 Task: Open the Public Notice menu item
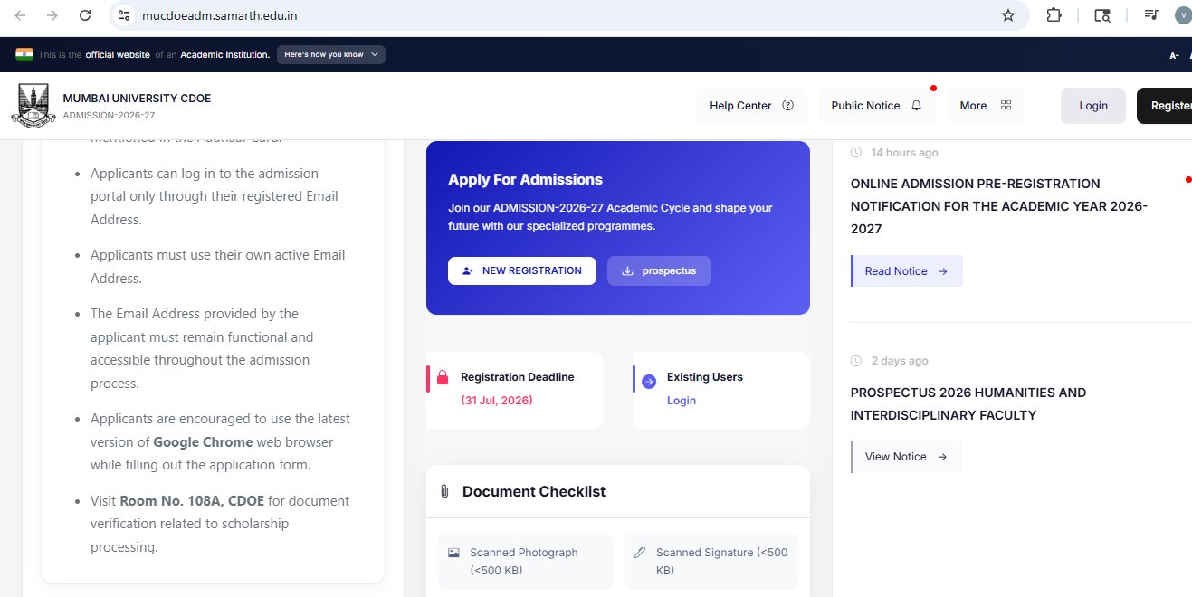[876, 106]
